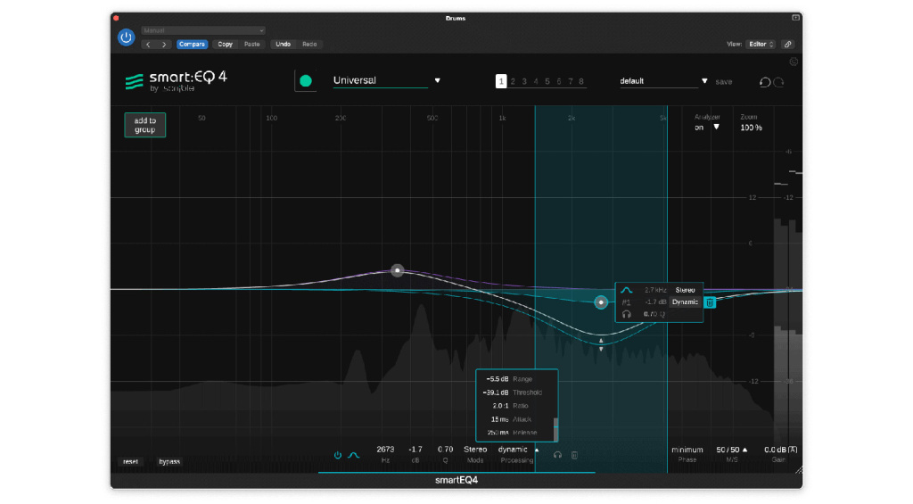Click the headphones solo icon in band popup
913x504 pixels.
[x=627, y=315]
